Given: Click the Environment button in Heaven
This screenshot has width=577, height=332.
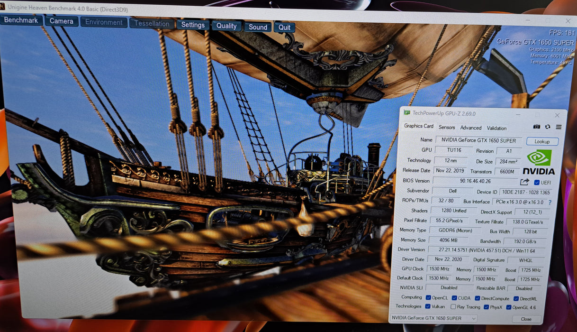Looking at the screenshot, I should point(104,22).
